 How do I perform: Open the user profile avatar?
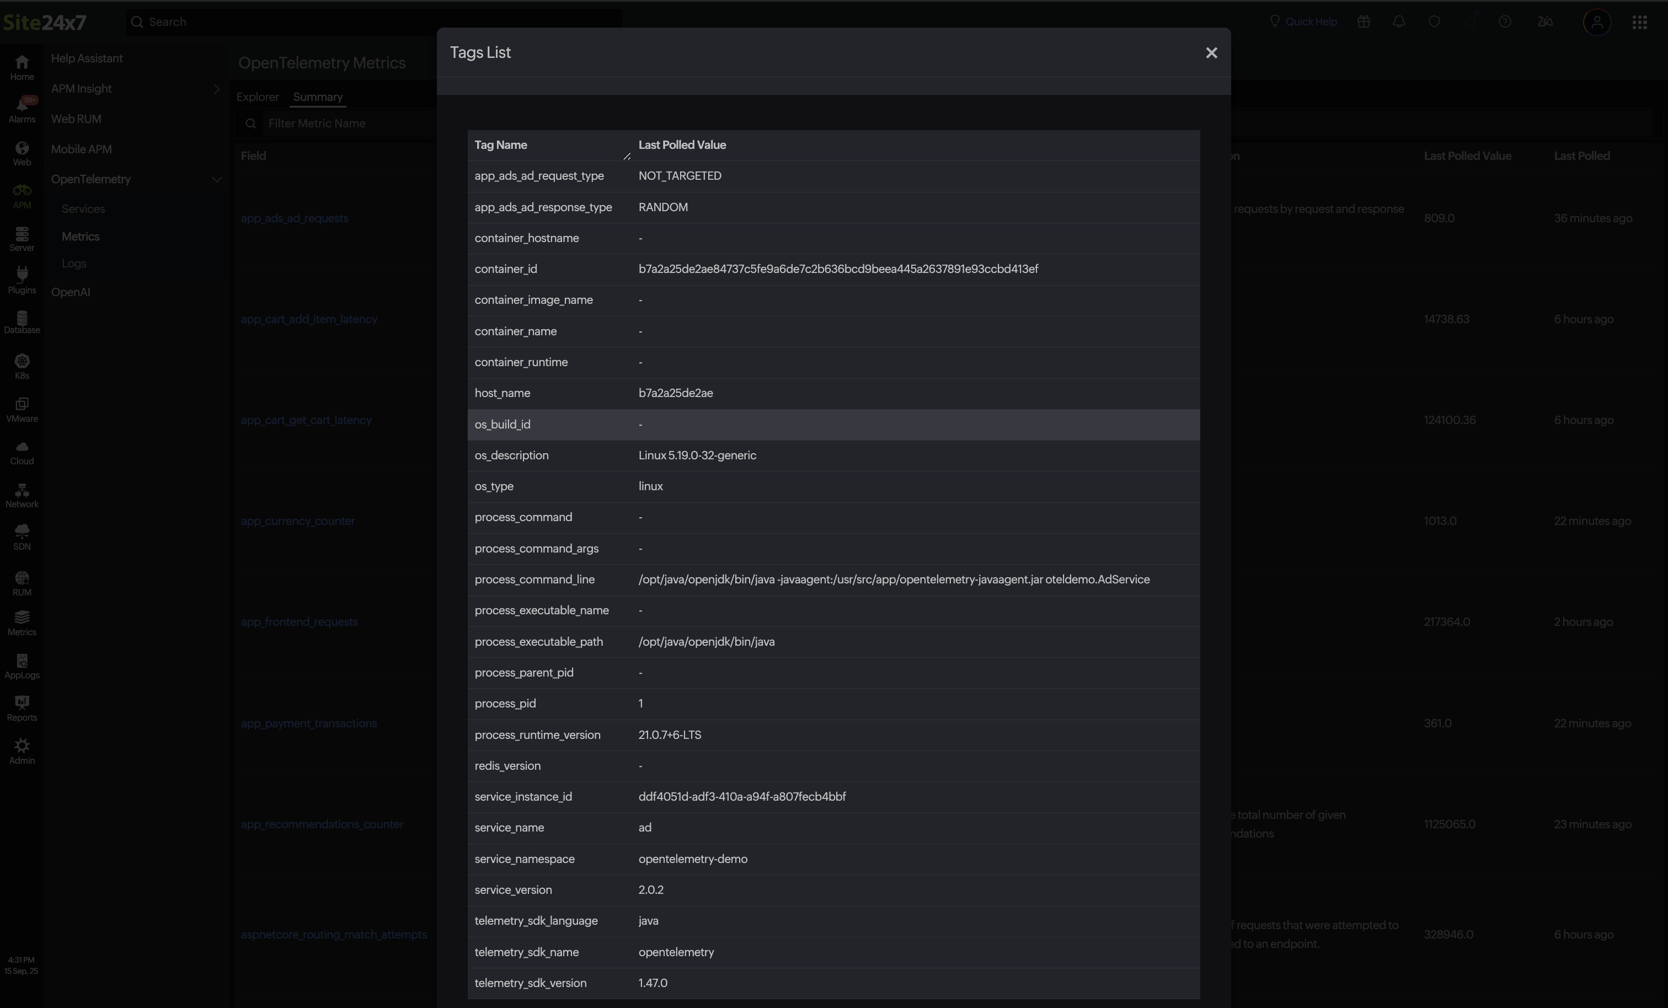click(x=1596, y=23)
